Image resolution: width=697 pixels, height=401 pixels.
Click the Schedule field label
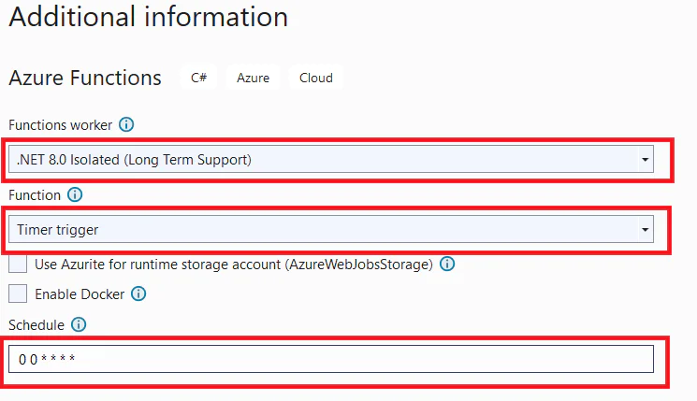(36, 325)
